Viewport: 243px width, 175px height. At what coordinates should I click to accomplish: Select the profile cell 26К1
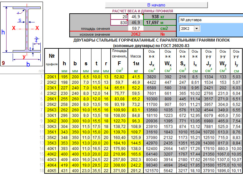pos(52,99)
